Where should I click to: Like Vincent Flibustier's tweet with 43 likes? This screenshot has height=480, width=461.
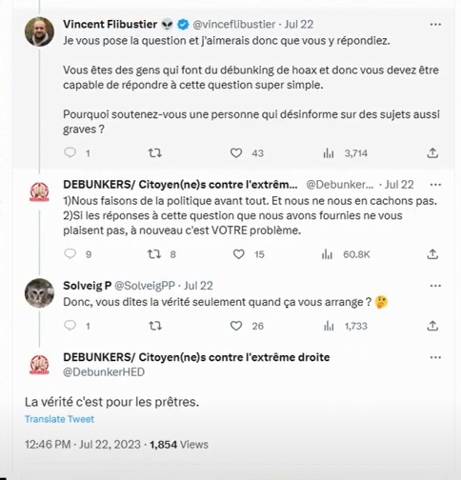pyautogui.click(x=236, y=153)
